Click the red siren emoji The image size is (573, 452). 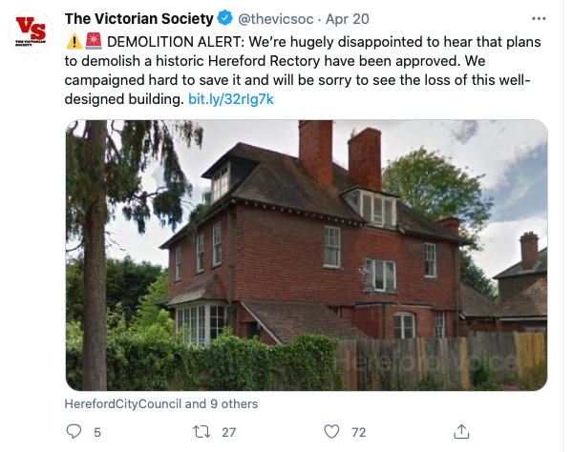tap(94, 41)
